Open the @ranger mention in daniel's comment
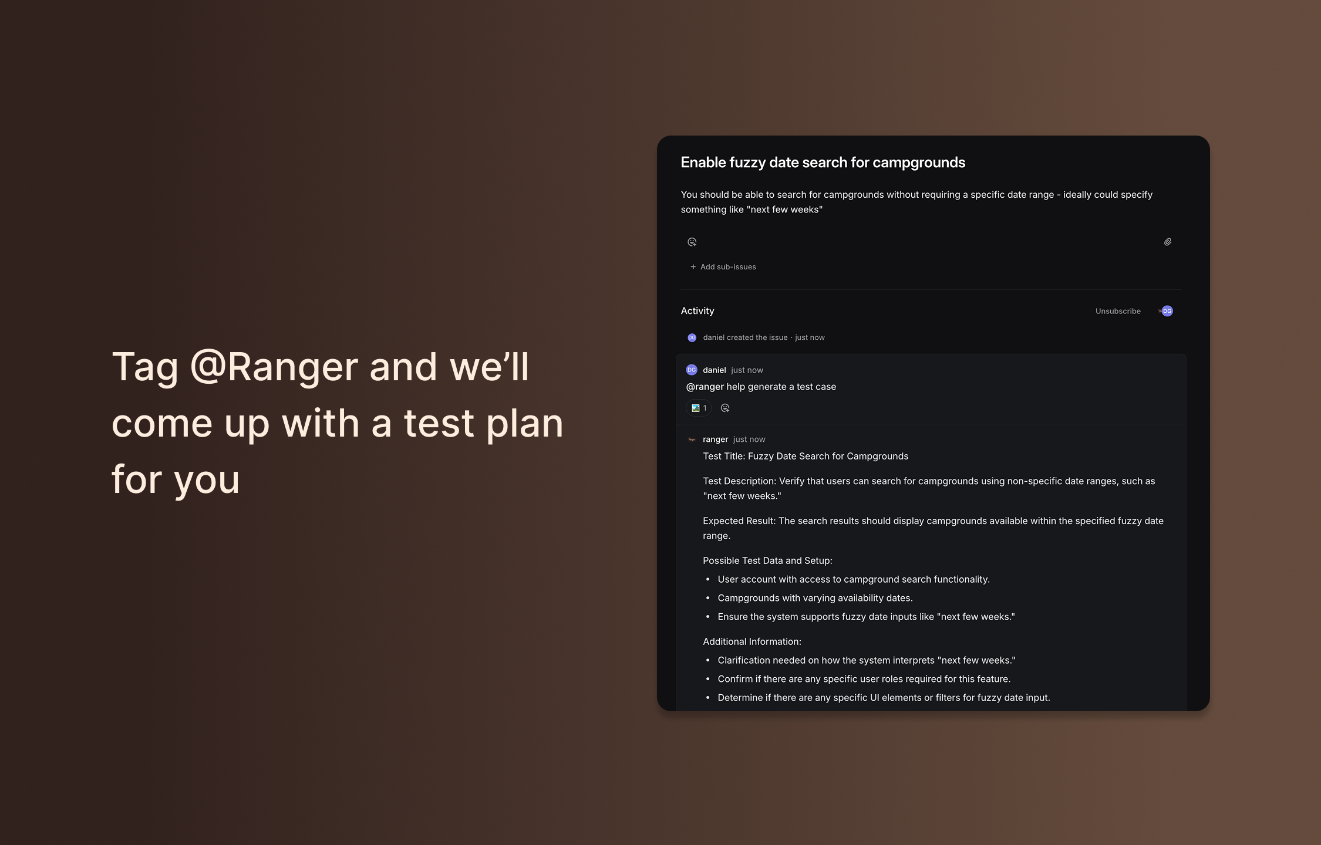The width and height of the screenshot is (1321, 845). pyautogui.click(x=705, y=387)
